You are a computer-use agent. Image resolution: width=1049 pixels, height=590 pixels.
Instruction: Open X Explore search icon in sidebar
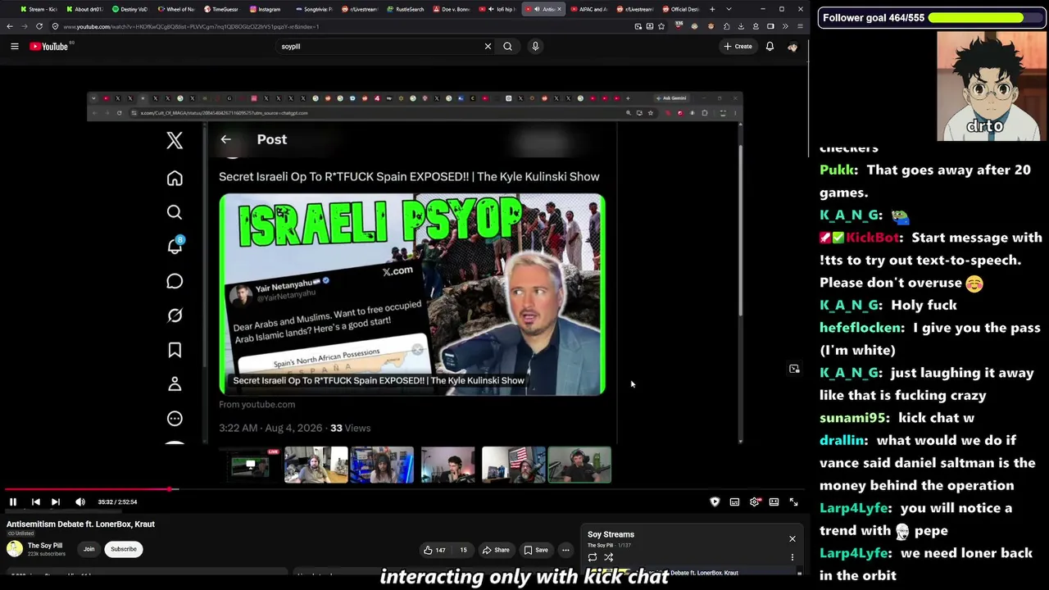pos(175,213)
